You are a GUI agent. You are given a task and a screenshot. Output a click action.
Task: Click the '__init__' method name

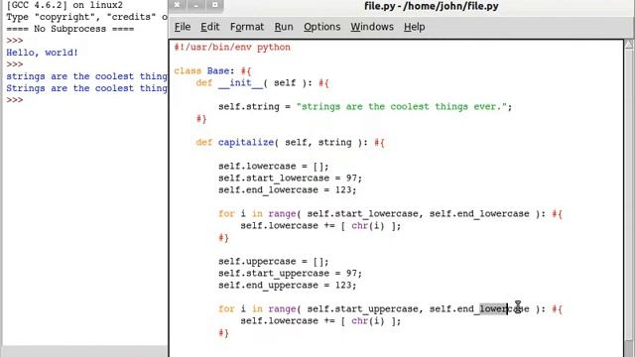(240, 83)
